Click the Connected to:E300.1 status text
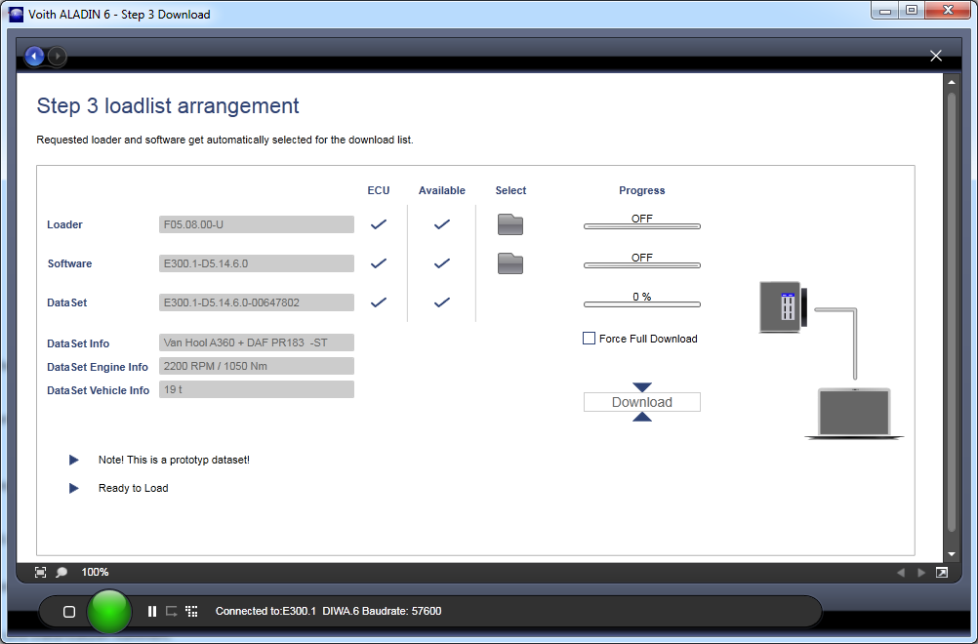The image size is (978, 644). [265, 612]
